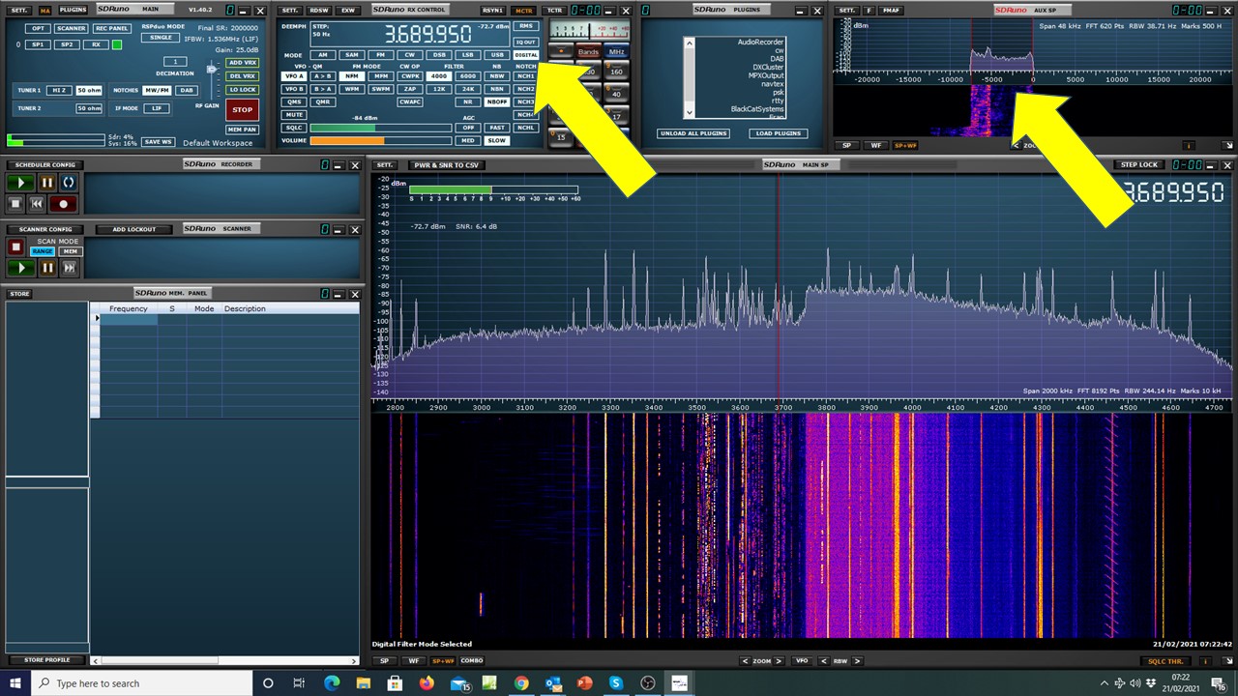Pause playback in the Recorder panel
The height and width of the screenshot is (696, 1238).
pyautogui.click(x=46, y=182)
